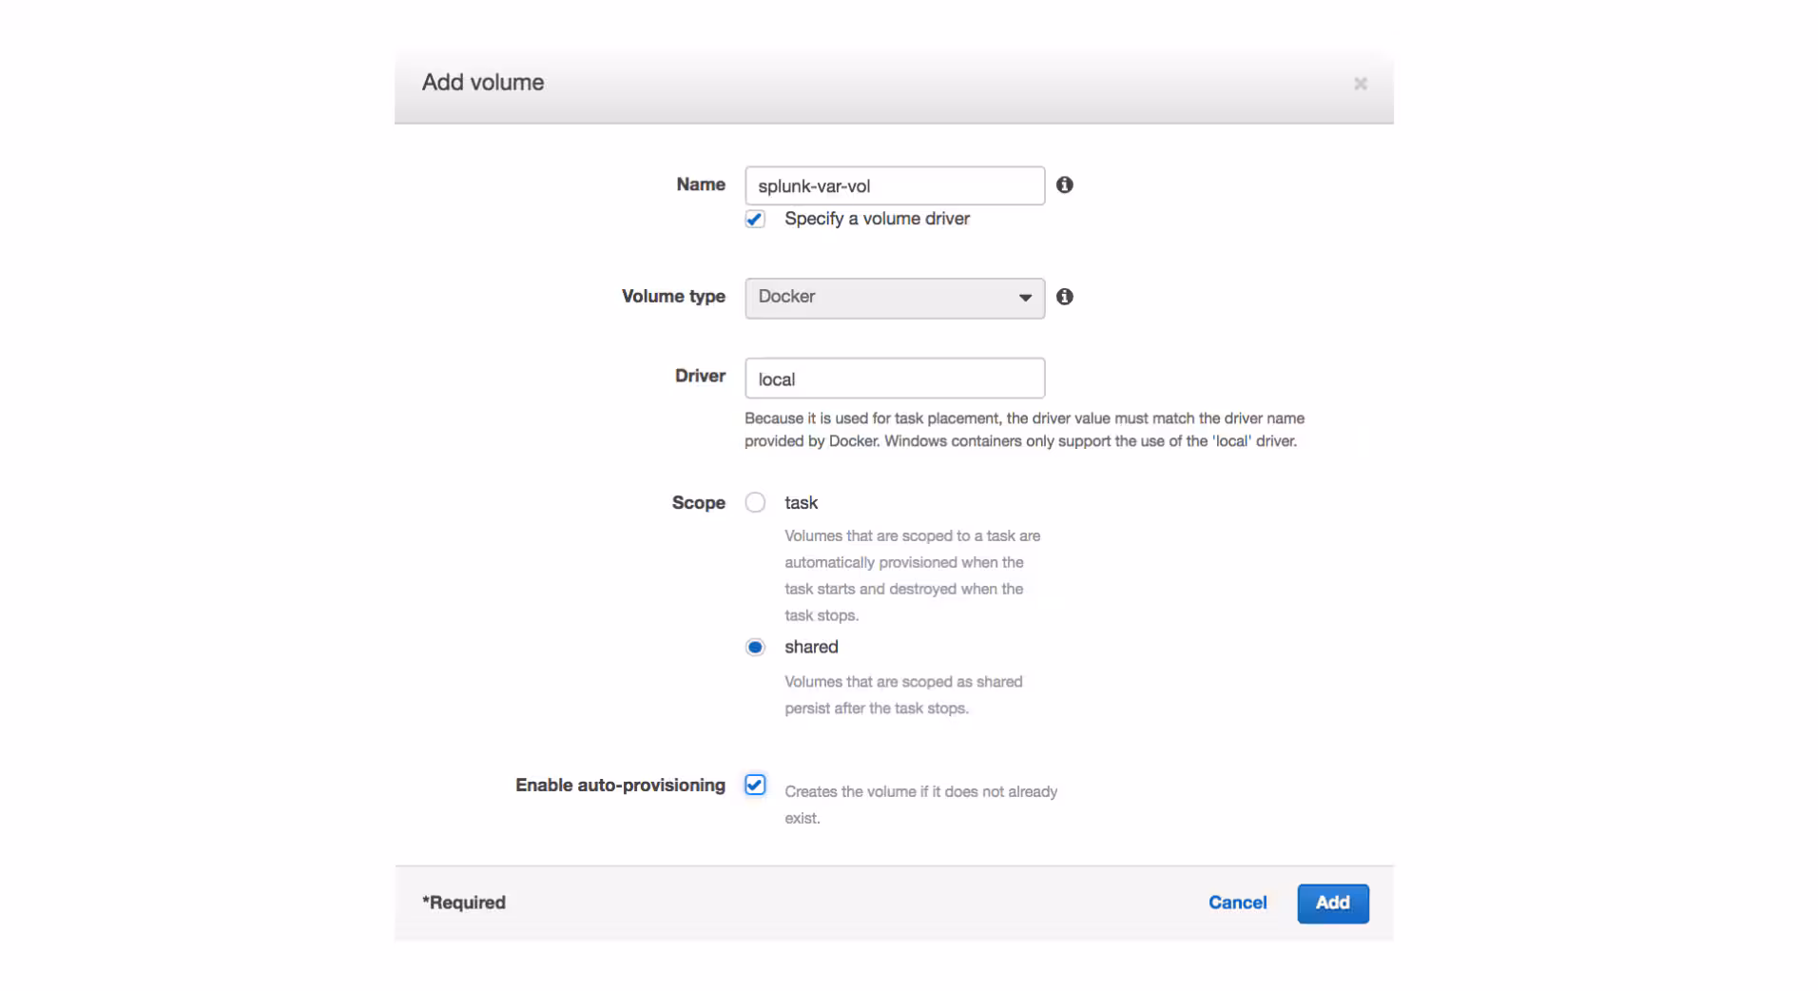1818x991 pixels.
Task: Click the 'Add volume' dialog title
Action: (x=482, y=83)
